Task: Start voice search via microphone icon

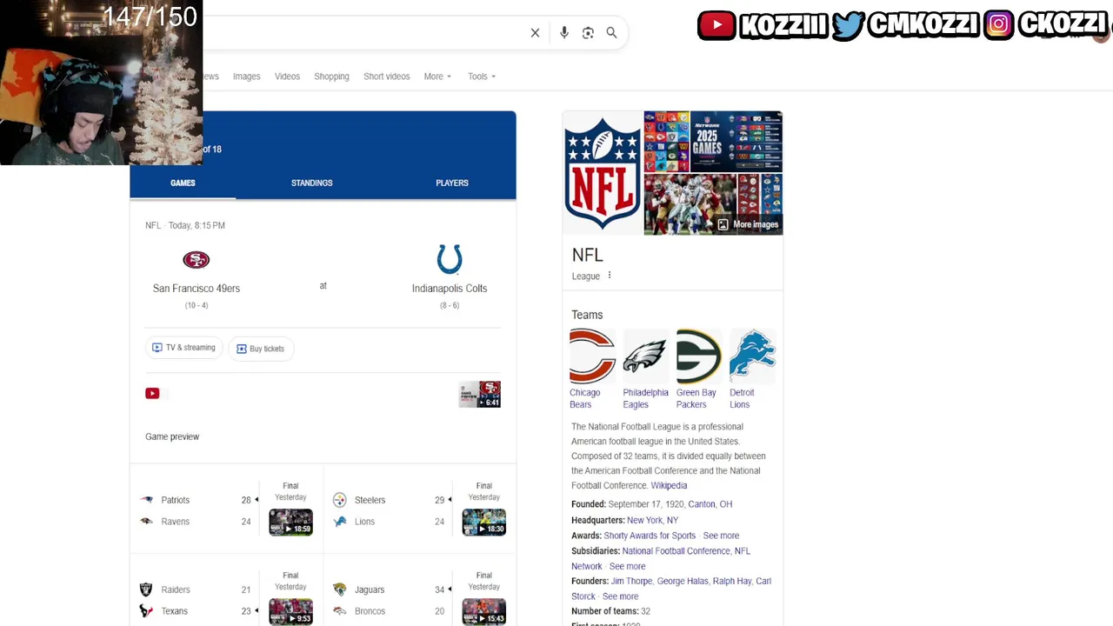Action: pos(564,33)
